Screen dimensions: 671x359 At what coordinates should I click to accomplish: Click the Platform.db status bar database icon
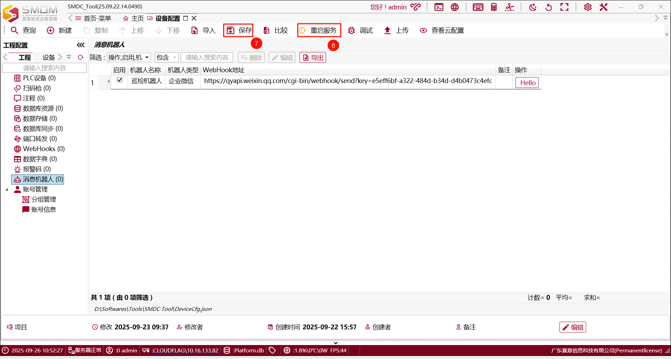click(x=227, y=350)
